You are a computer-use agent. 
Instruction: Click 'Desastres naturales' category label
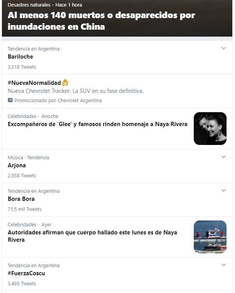tap(29, 5)
